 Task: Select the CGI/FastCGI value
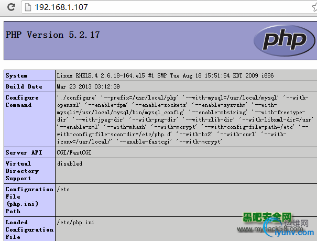74,152
